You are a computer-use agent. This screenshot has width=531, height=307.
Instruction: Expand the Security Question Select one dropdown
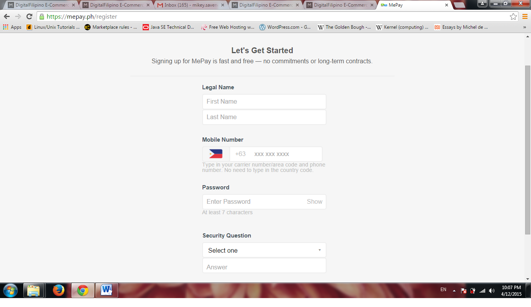coord(264,250)
